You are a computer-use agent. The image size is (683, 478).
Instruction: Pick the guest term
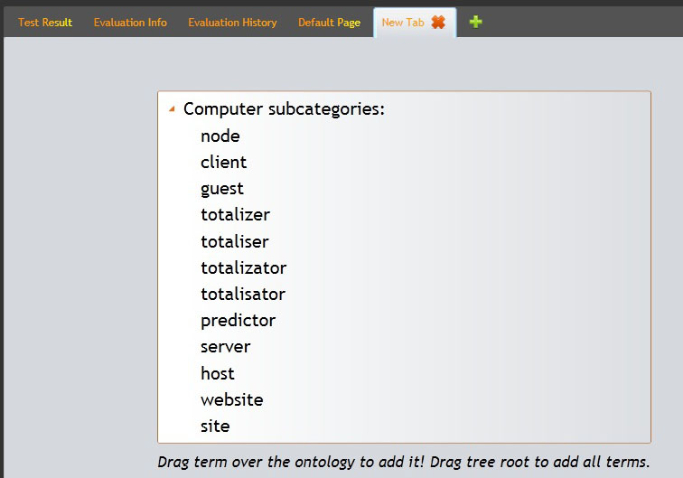click(x=222, y=189)
